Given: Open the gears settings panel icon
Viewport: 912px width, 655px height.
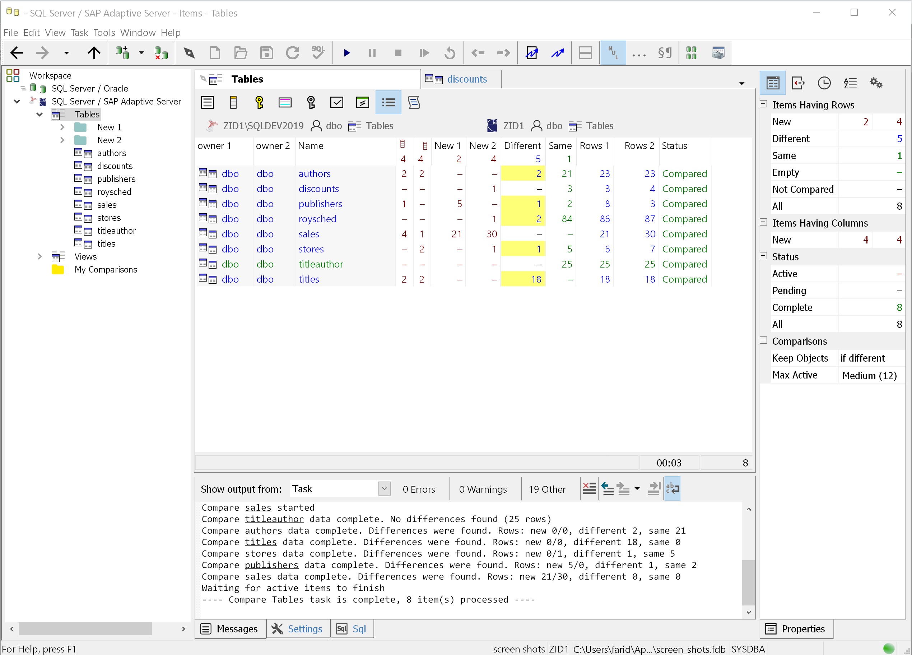Looking at the screenshot, I should (875, 83).
